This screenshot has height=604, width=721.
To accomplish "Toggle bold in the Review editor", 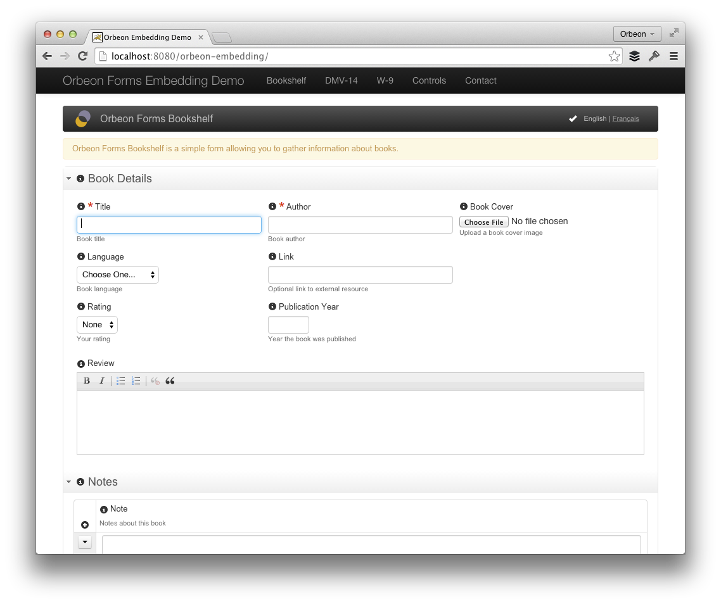I will [86, 381].
